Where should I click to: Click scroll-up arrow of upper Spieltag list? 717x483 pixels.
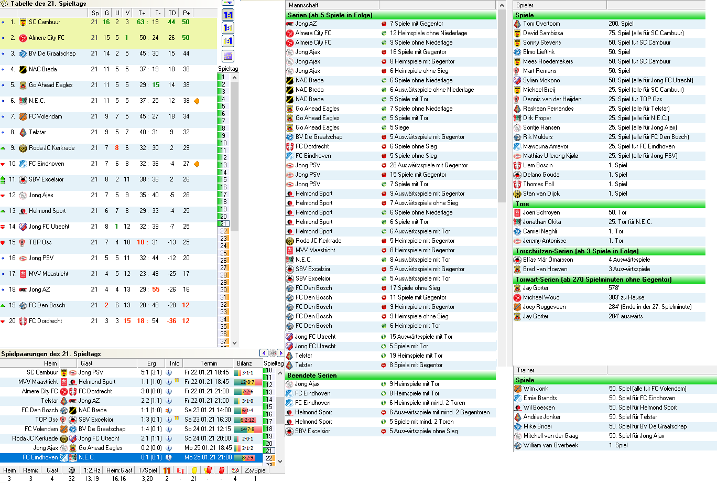[234, 77]
